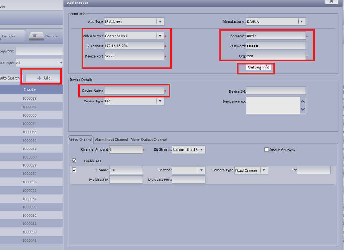Click the Auto Search button

click(11, 78)
